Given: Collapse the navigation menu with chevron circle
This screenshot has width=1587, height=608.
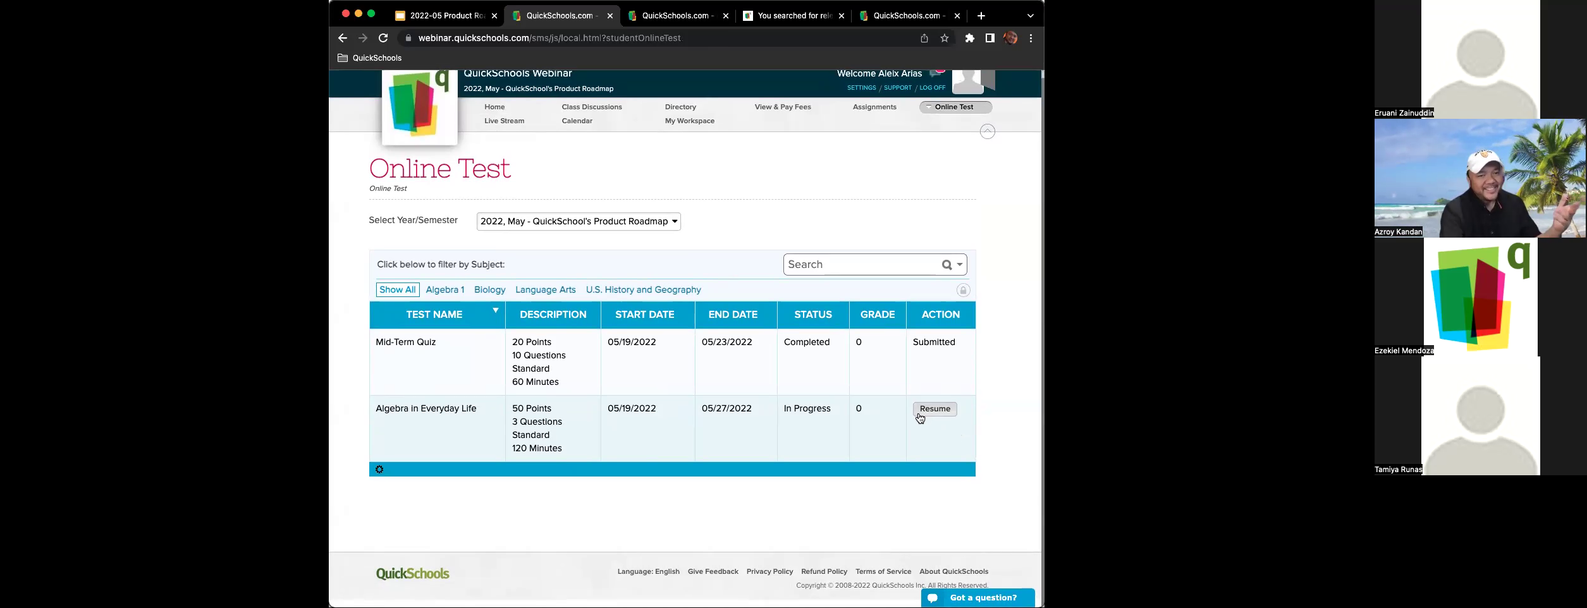Looking at the screenshot, I should click(988, 131).
